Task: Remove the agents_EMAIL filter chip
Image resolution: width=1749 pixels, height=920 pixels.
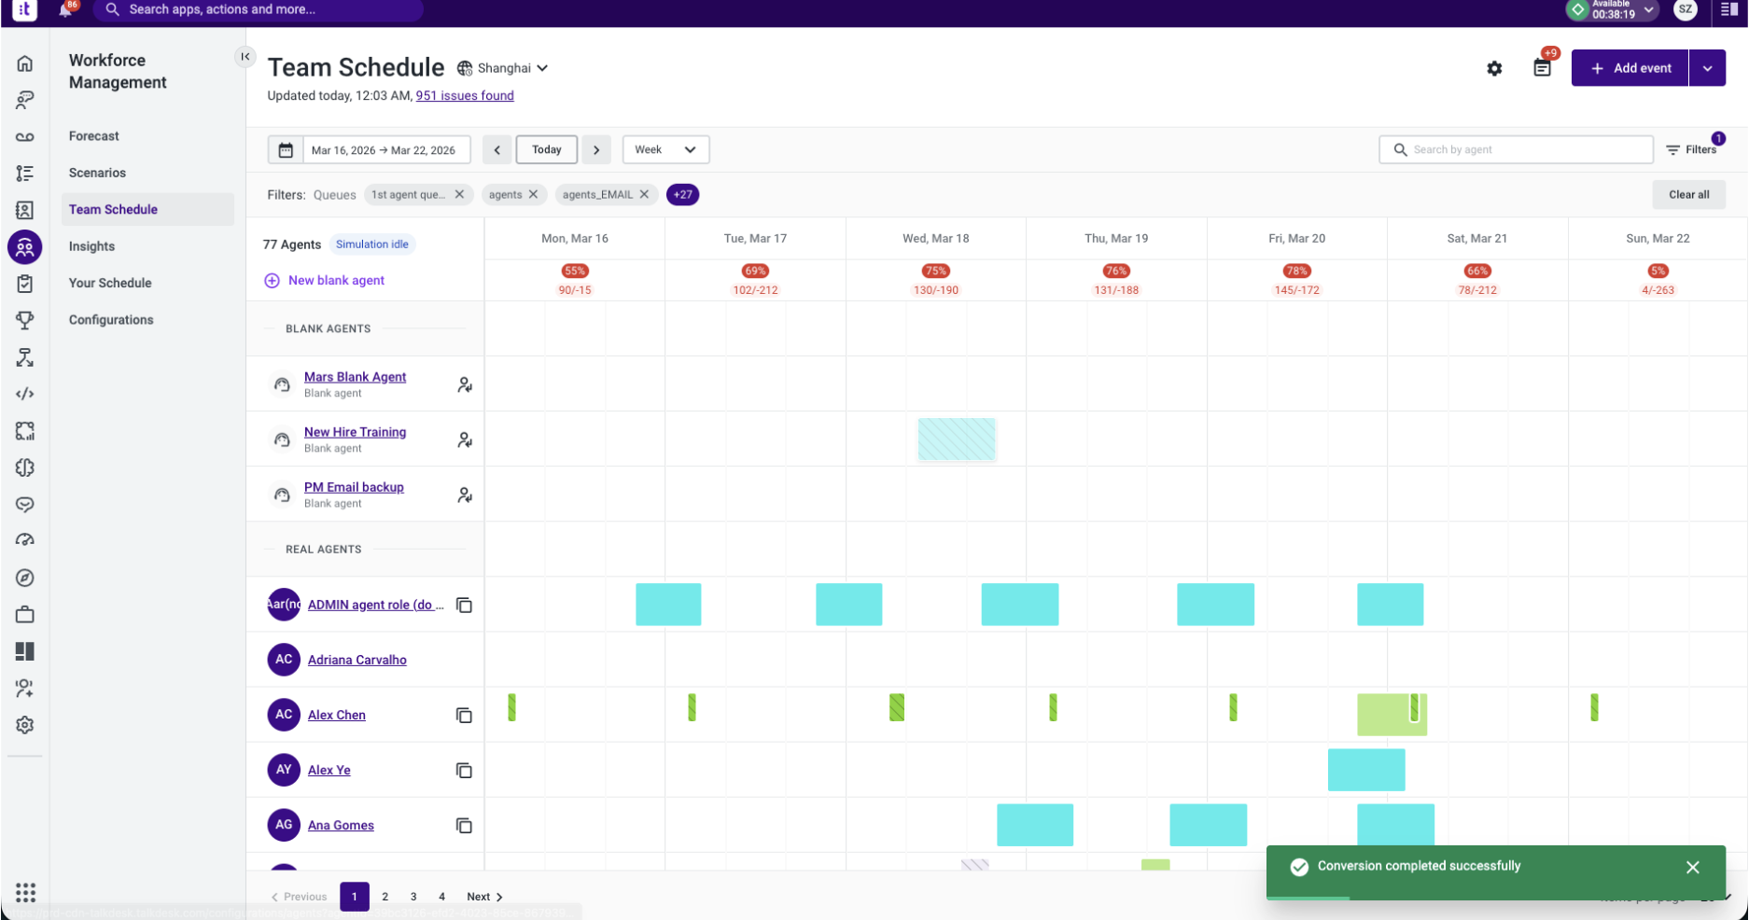Action: coord(644,195)
